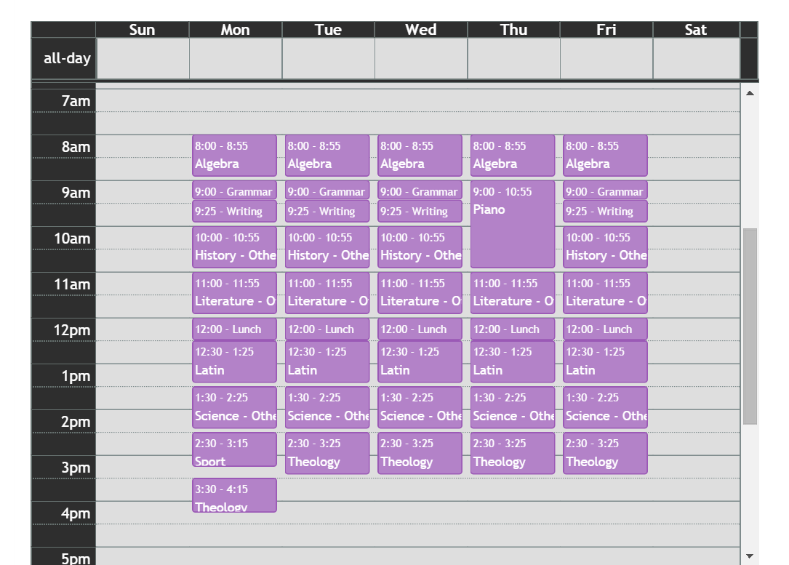Click Saturday's all-day cell
The height and width of the screenshot is (565, 789).
coord(696,58)
